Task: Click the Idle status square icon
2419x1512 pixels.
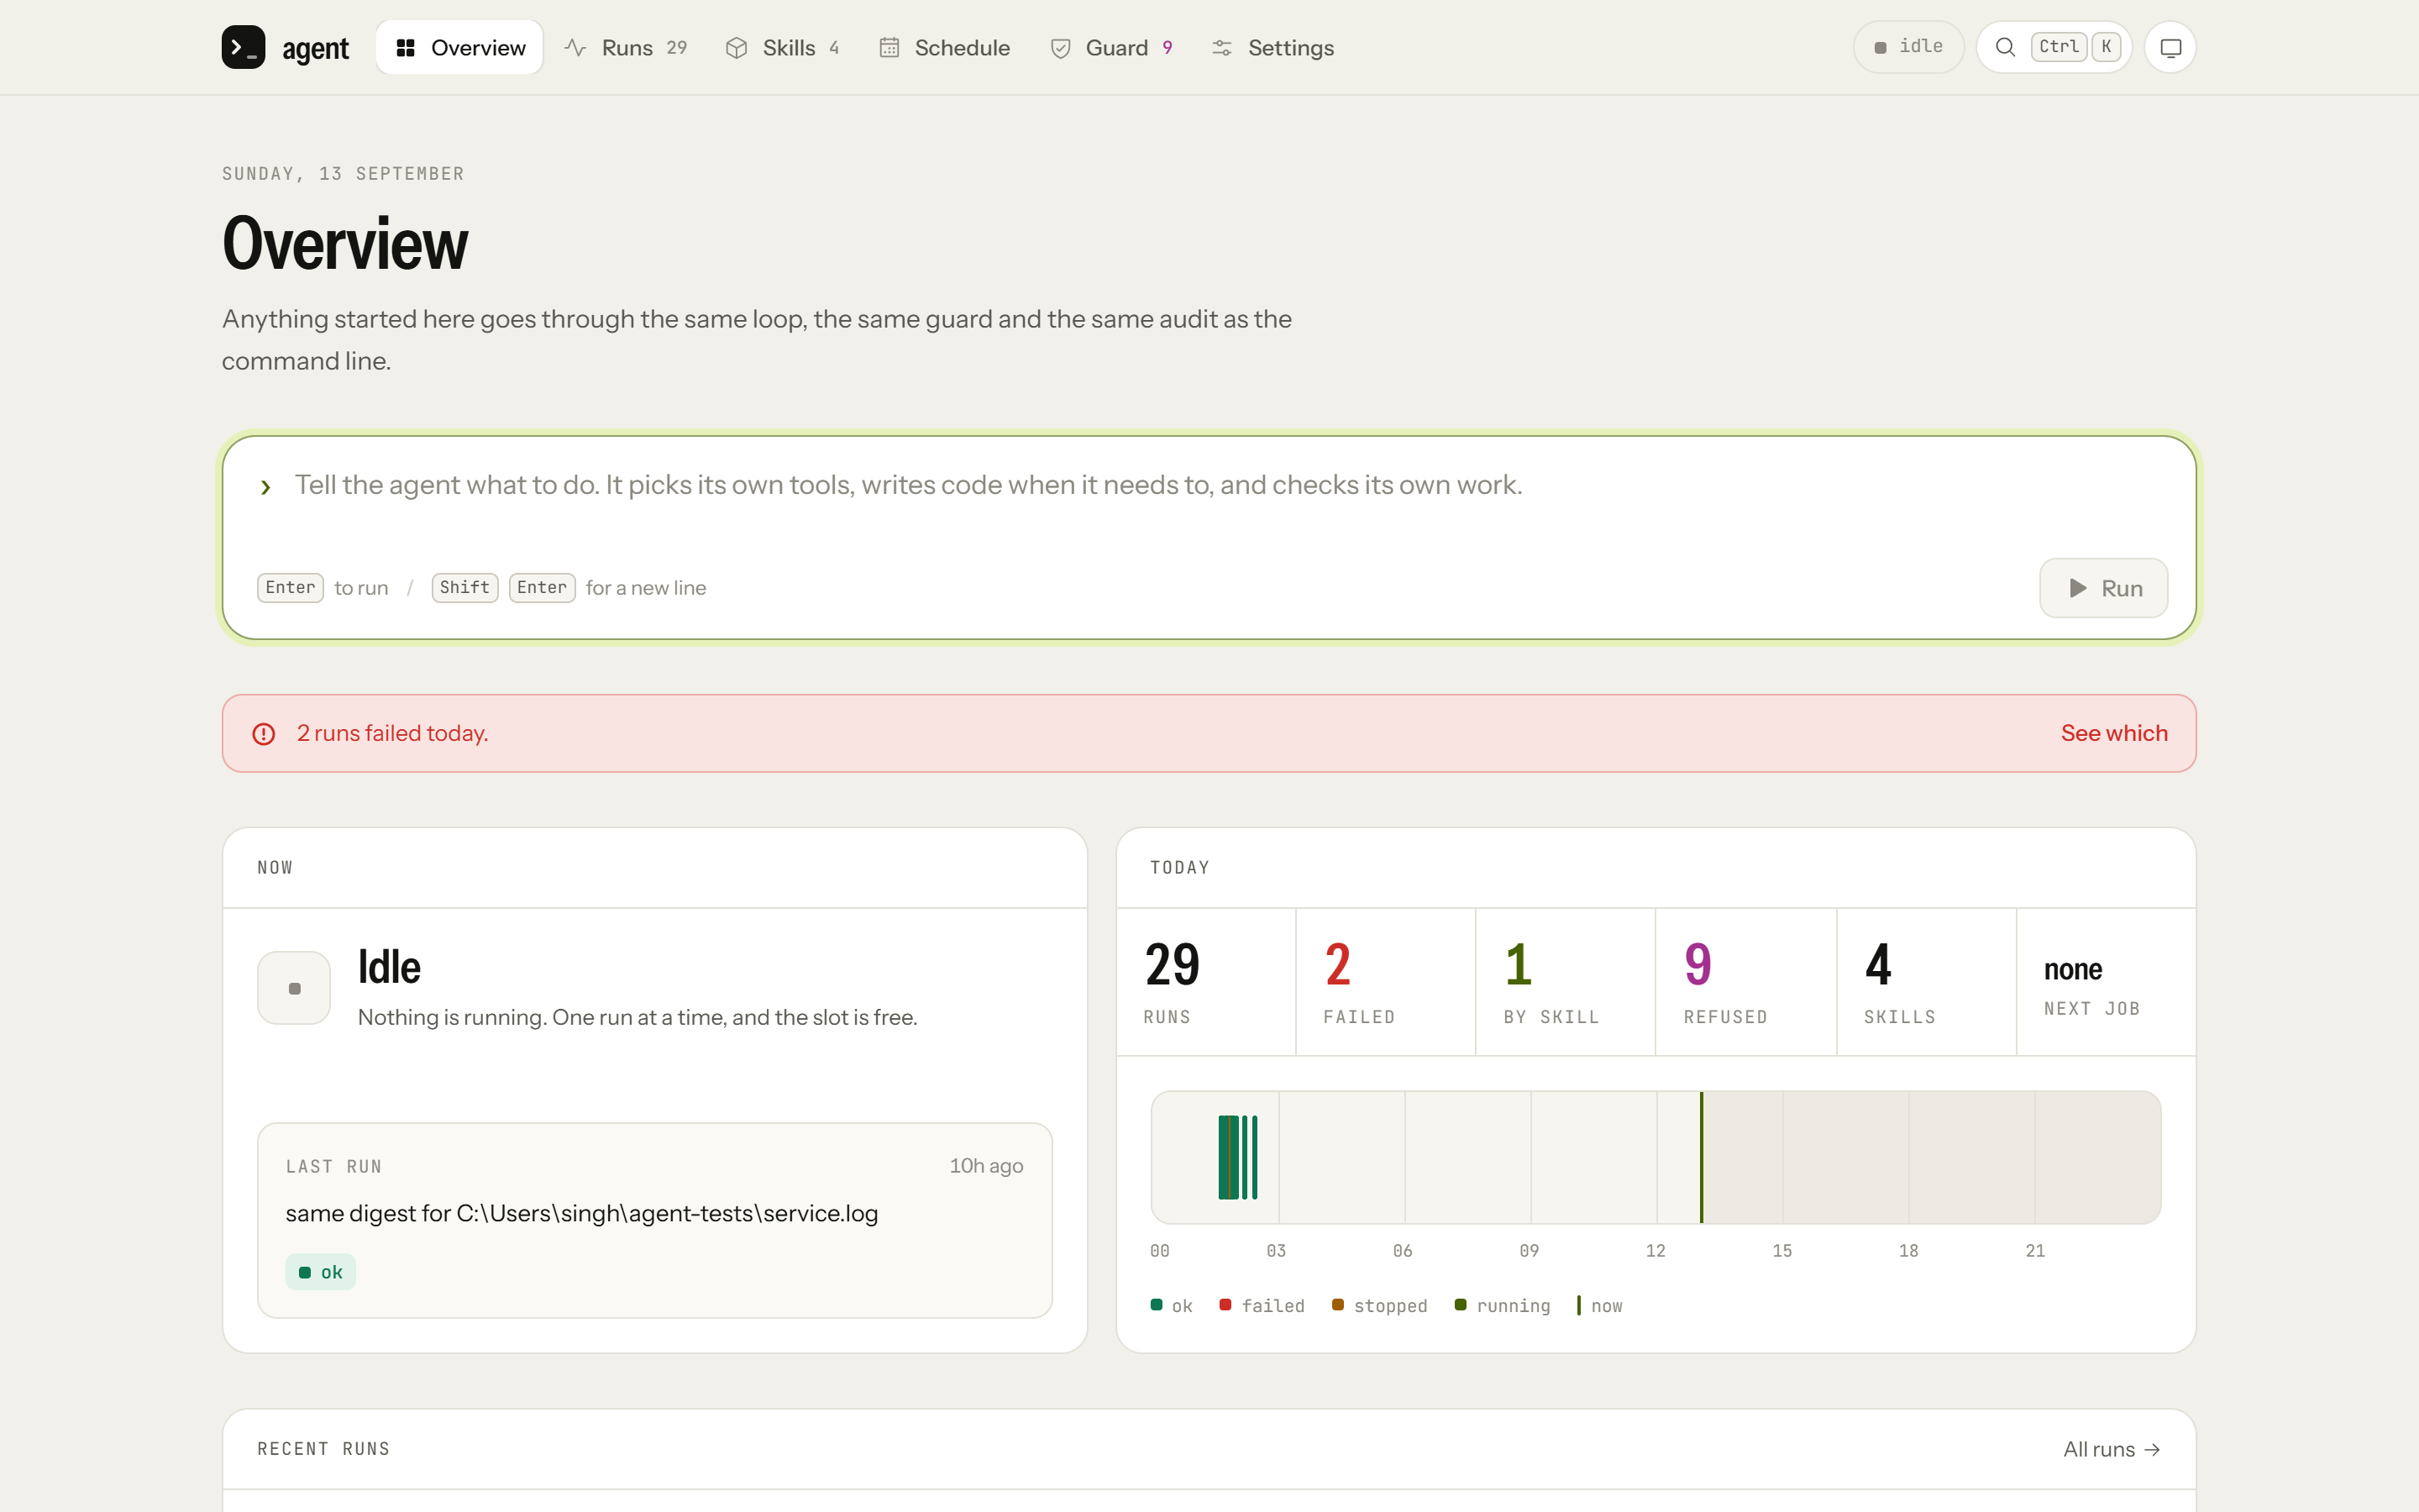Action: tap(294, 988)
